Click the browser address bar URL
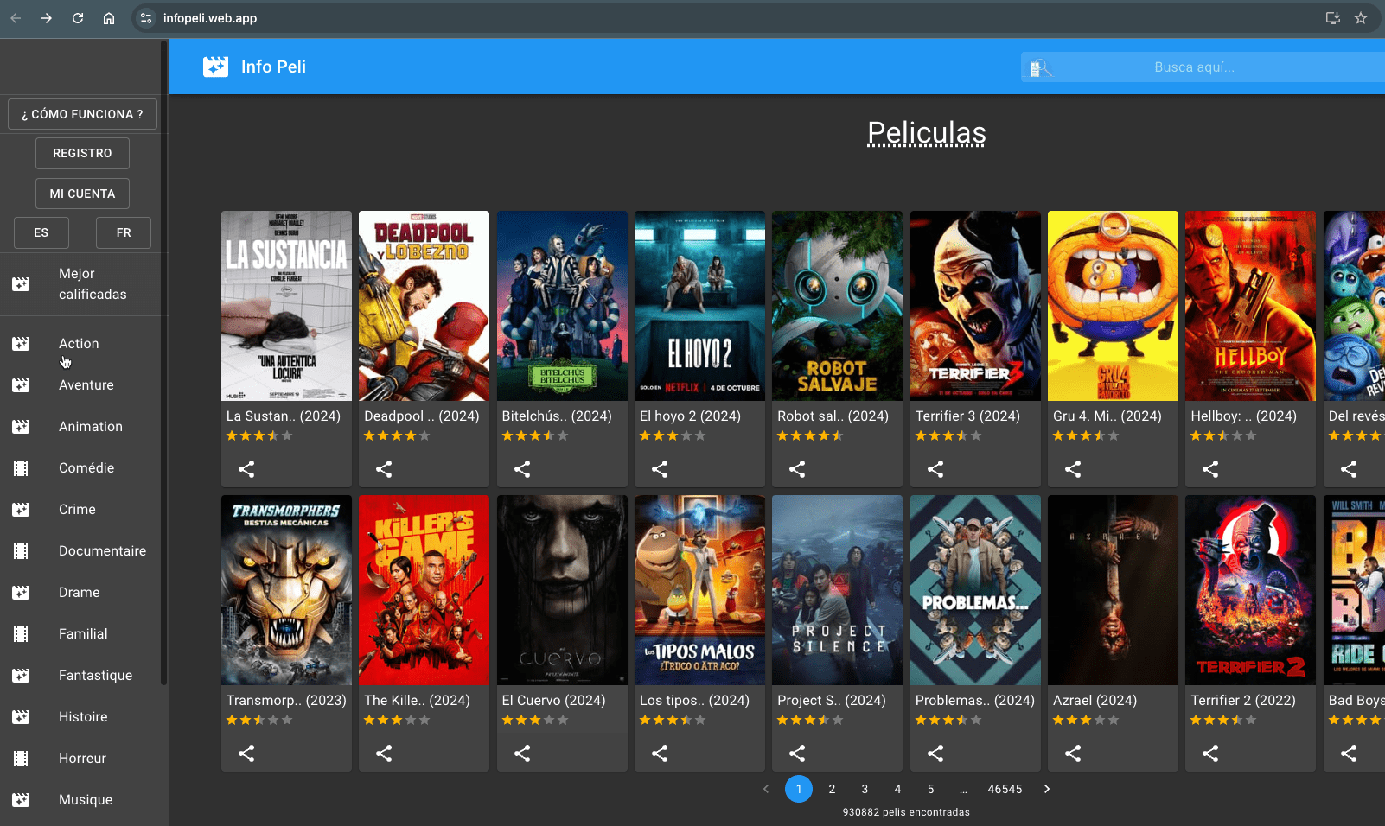This screenshot has width=1385, height=826. 210,18
